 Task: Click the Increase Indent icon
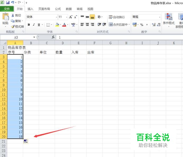coord(104,25)
